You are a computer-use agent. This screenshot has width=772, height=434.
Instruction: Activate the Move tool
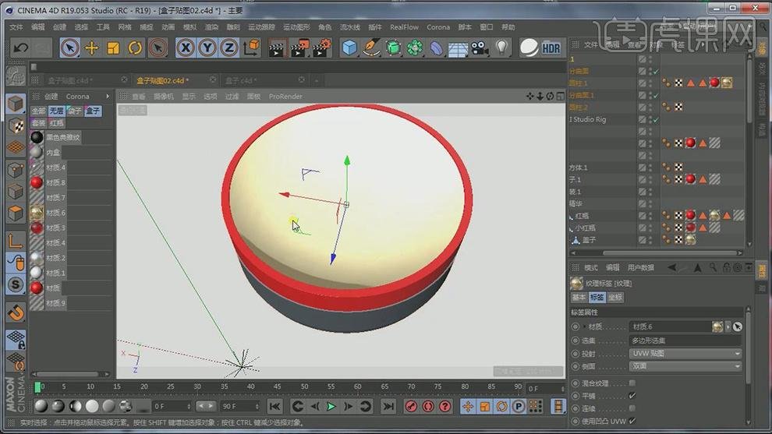tap(91, 48)
